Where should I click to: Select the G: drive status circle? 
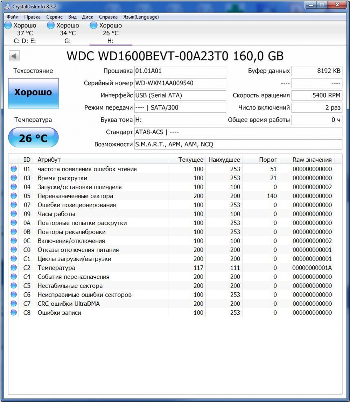pyautogui.click(x=51, y=25)
